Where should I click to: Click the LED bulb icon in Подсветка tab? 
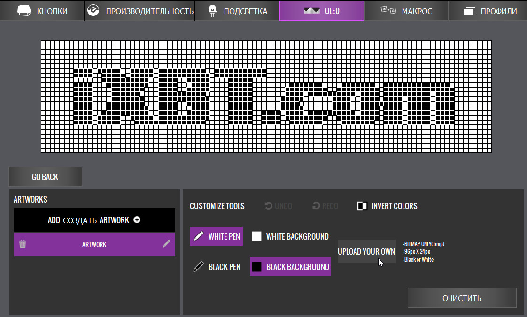pyautogui.click(x=212, y=11)
